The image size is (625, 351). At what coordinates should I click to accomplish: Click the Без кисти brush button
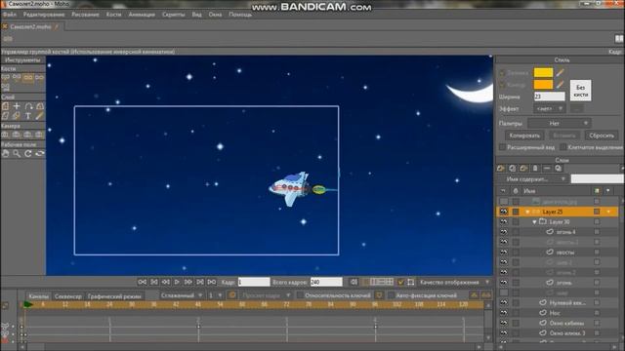[x=581, y=91]
